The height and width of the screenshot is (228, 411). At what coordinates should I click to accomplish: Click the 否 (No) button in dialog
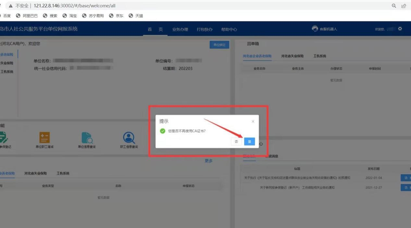pyautogui.click(x=236, y=142)
